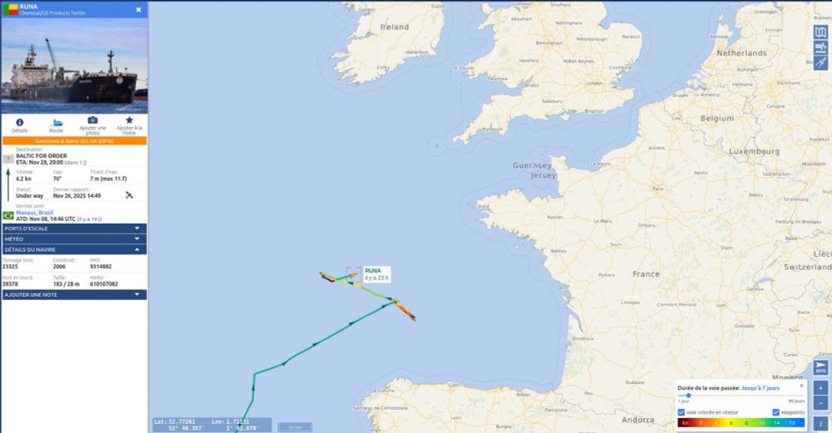The height and width of the screenshot is (433, 832).
Task: Expand the MÉTÉO section
Action: point(74,239)
